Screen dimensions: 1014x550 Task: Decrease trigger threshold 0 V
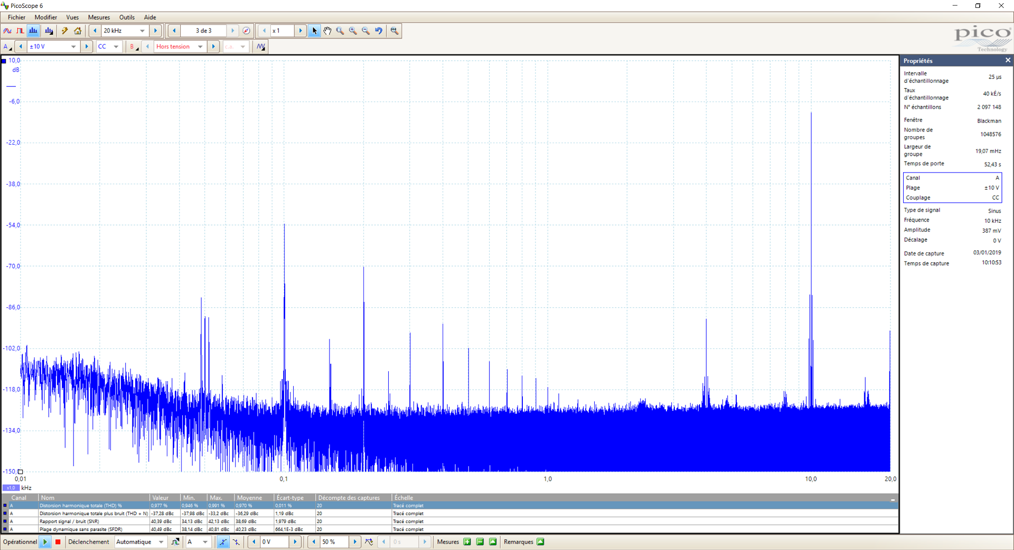click(x=253, y=542)
